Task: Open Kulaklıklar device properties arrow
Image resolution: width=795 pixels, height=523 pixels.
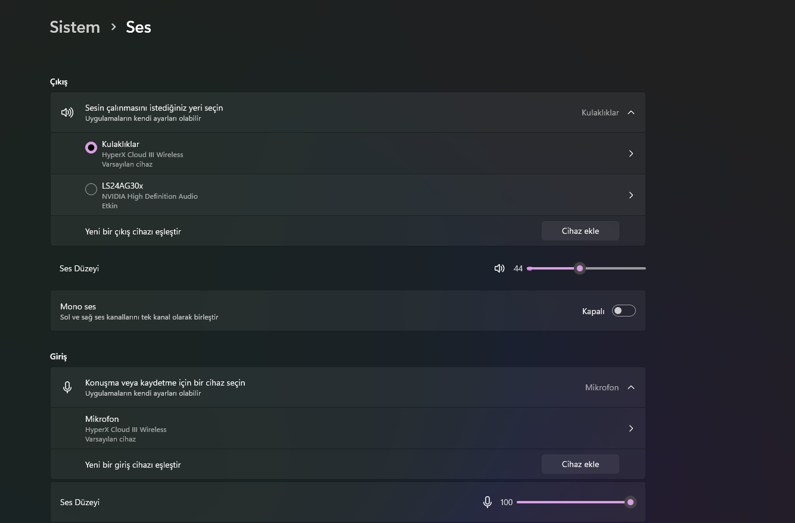Action: tap(631, 154)
